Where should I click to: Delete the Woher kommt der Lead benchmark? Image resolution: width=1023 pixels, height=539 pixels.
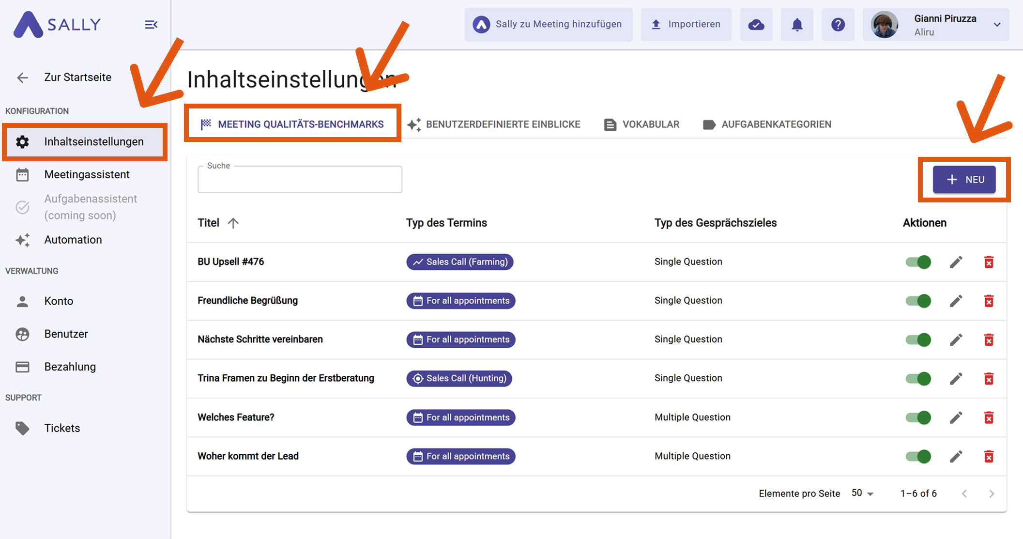[x=989, y=456]
